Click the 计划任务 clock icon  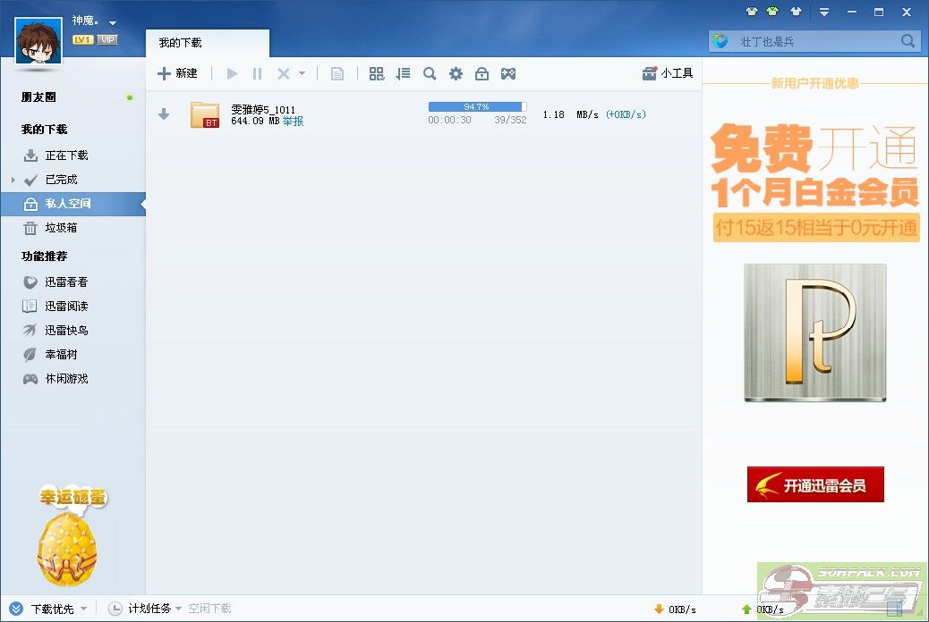tap(115, 609)
